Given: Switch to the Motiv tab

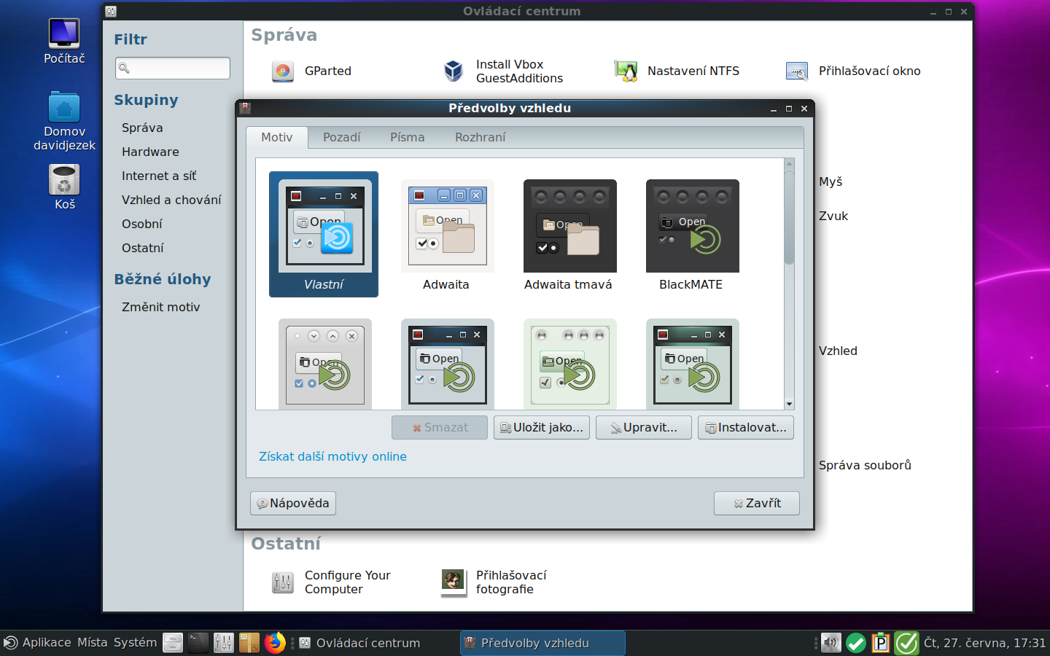Looking at the screenshot, I should tap(277, 137).
